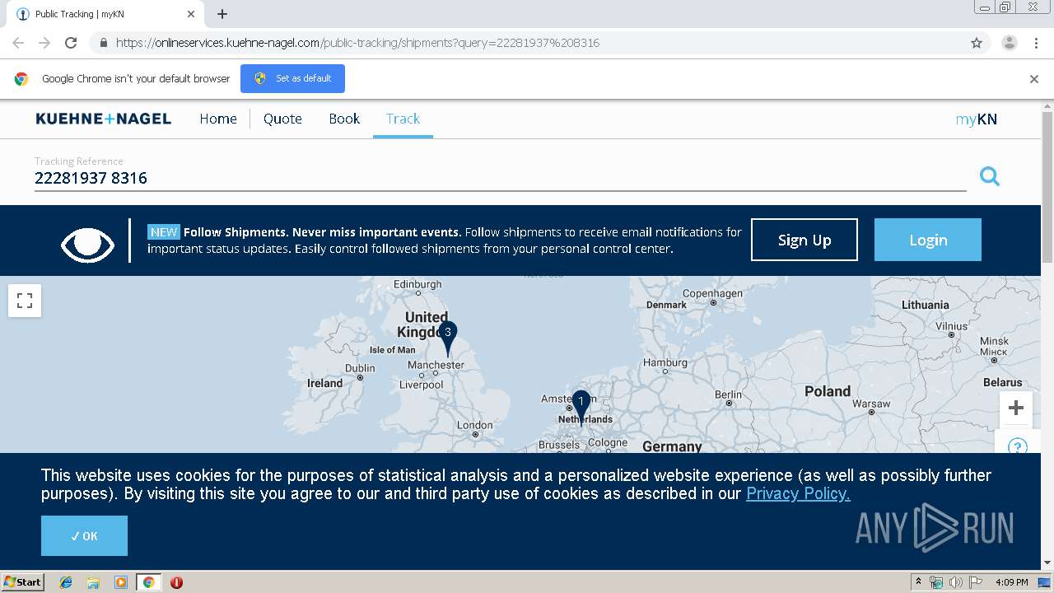
Task: Open the myKN link
Action: (976, 119)
